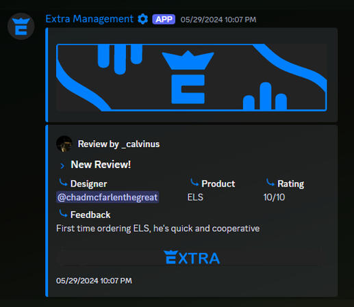Screen dimensions: 354x307
Task: Click the arrow icon next to Feedback
Action: (x=63, y=213)
